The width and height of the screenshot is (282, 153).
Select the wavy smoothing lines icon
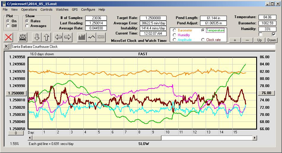[x=101, y=37]
